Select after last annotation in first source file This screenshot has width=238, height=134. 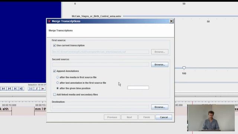58,83
